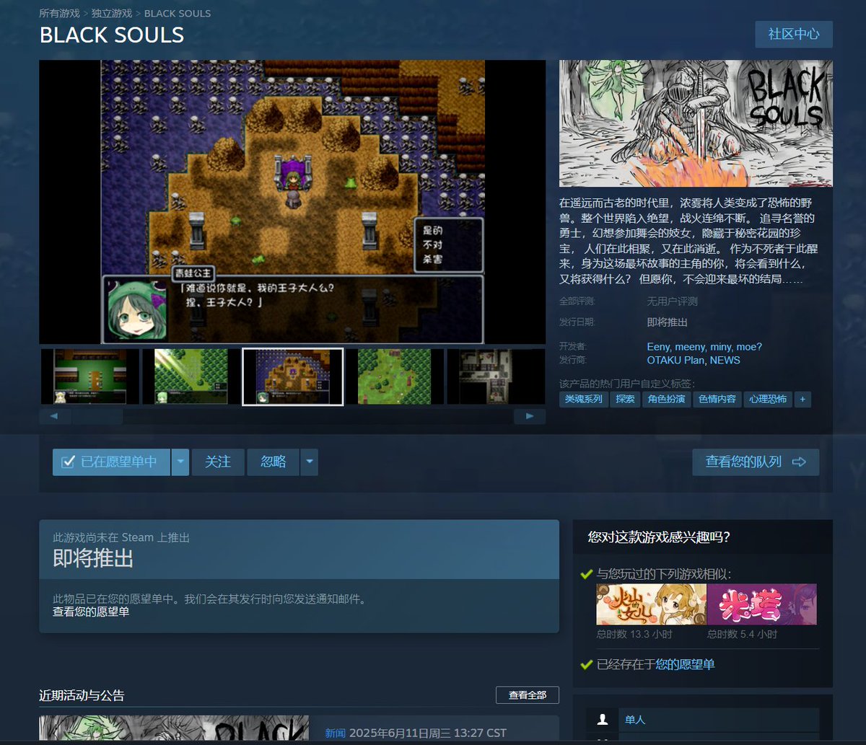Open the 米塔 similar game capsule
The height and width of the screenshot is (745, 866).
coord(762,604)
